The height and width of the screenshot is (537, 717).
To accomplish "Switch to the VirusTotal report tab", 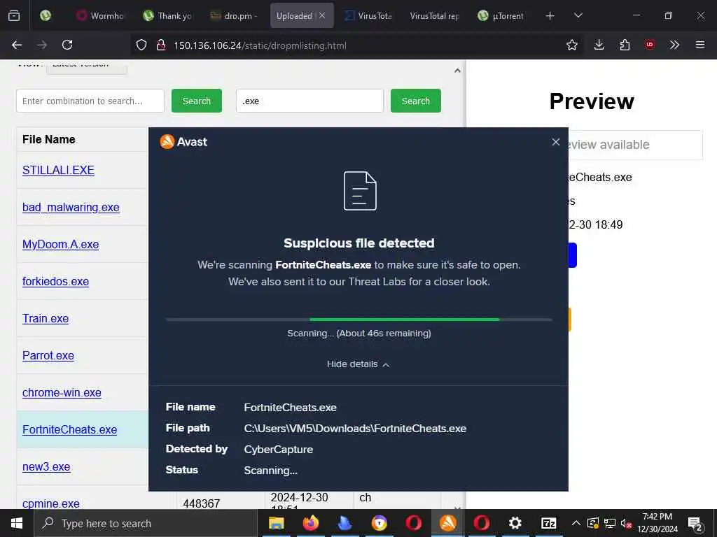I will tap(434, 15).
